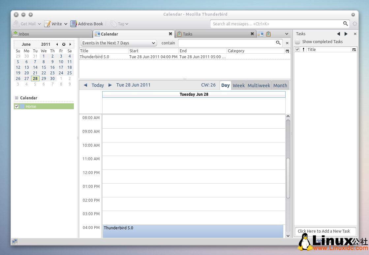Open the Write message composer icon
Screen dimensions: 369x255
(x=47, y=24)
